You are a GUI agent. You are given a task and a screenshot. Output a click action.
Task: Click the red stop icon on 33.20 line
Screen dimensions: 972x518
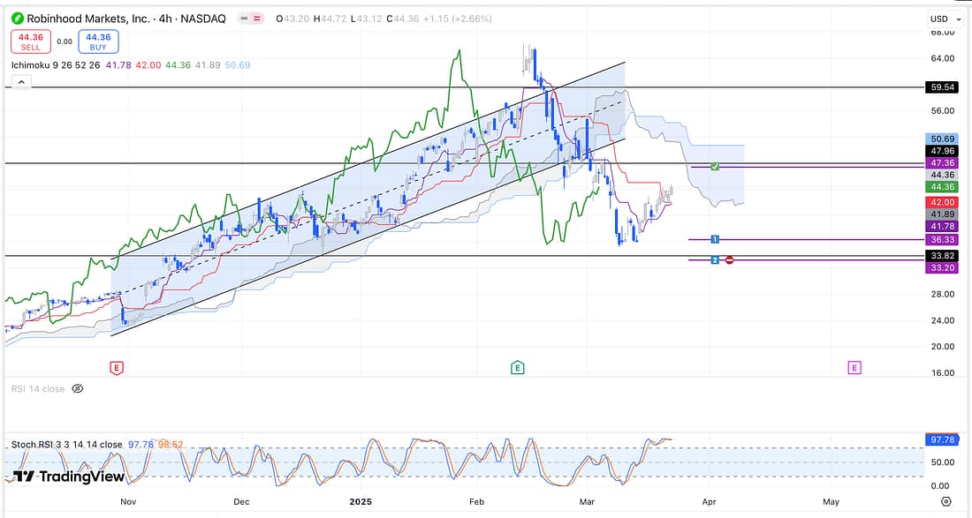coord(729,259)
